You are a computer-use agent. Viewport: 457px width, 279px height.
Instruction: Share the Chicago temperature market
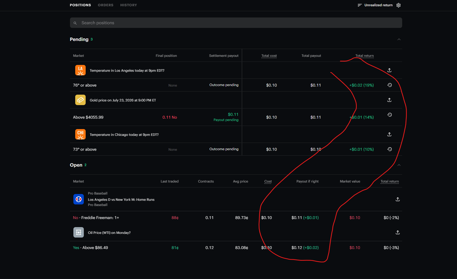click(389, 134)
